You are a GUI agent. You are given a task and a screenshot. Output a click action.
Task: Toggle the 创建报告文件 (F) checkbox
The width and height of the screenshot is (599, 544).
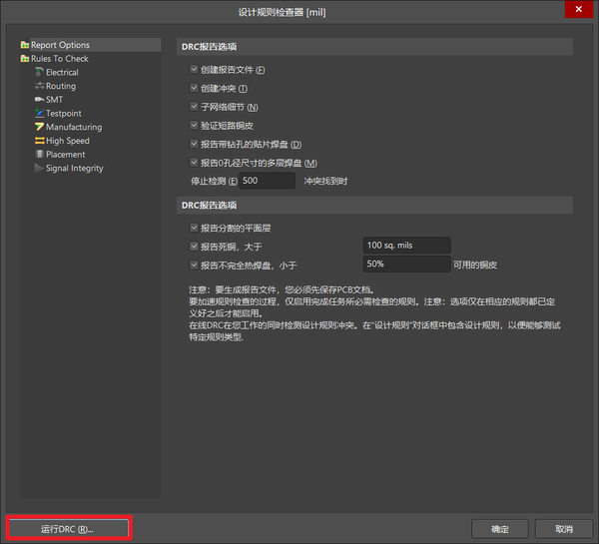(194, 69)
